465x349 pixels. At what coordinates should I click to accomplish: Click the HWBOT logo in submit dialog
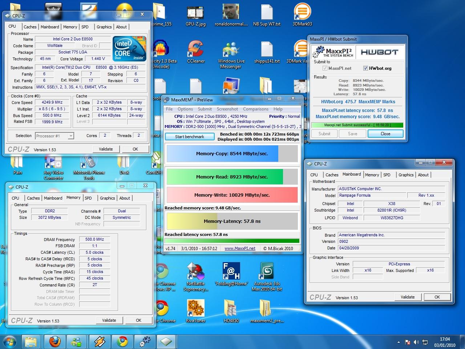point(379,52)
